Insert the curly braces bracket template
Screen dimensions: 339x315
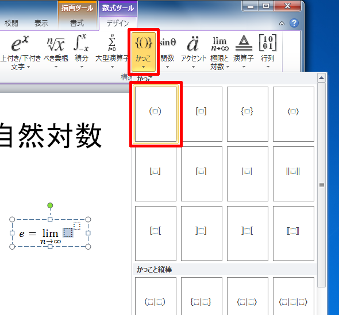point(248,114)
